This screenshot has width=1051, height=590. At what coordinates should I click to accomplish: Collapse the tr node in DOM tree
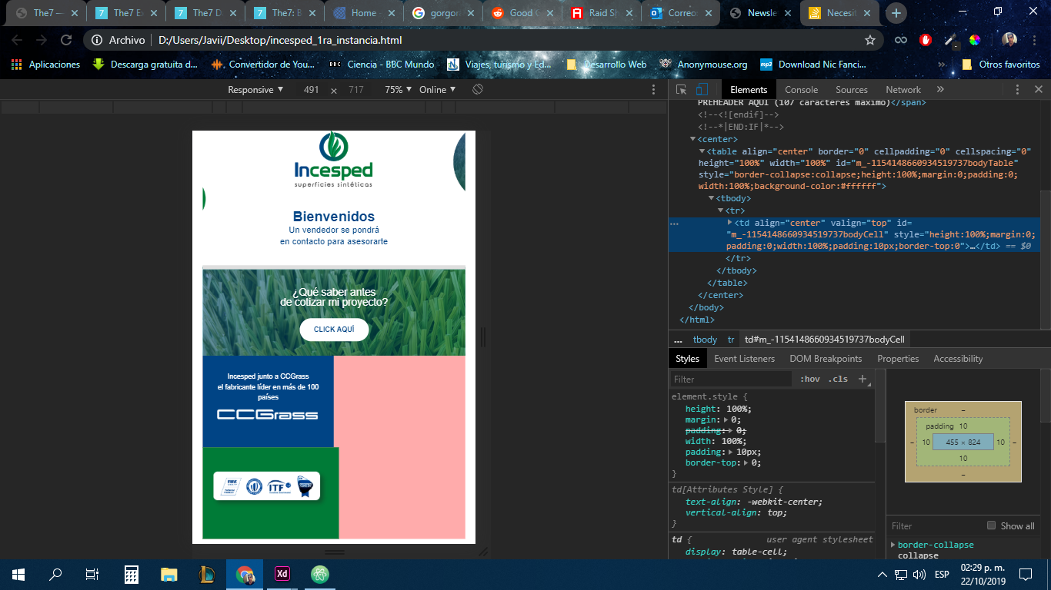point(720,210)
